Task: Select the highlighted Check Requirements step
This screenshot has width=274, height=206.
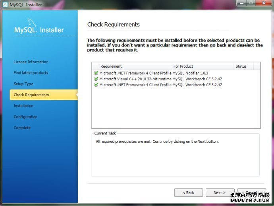Action: click(x=31, y=95)
